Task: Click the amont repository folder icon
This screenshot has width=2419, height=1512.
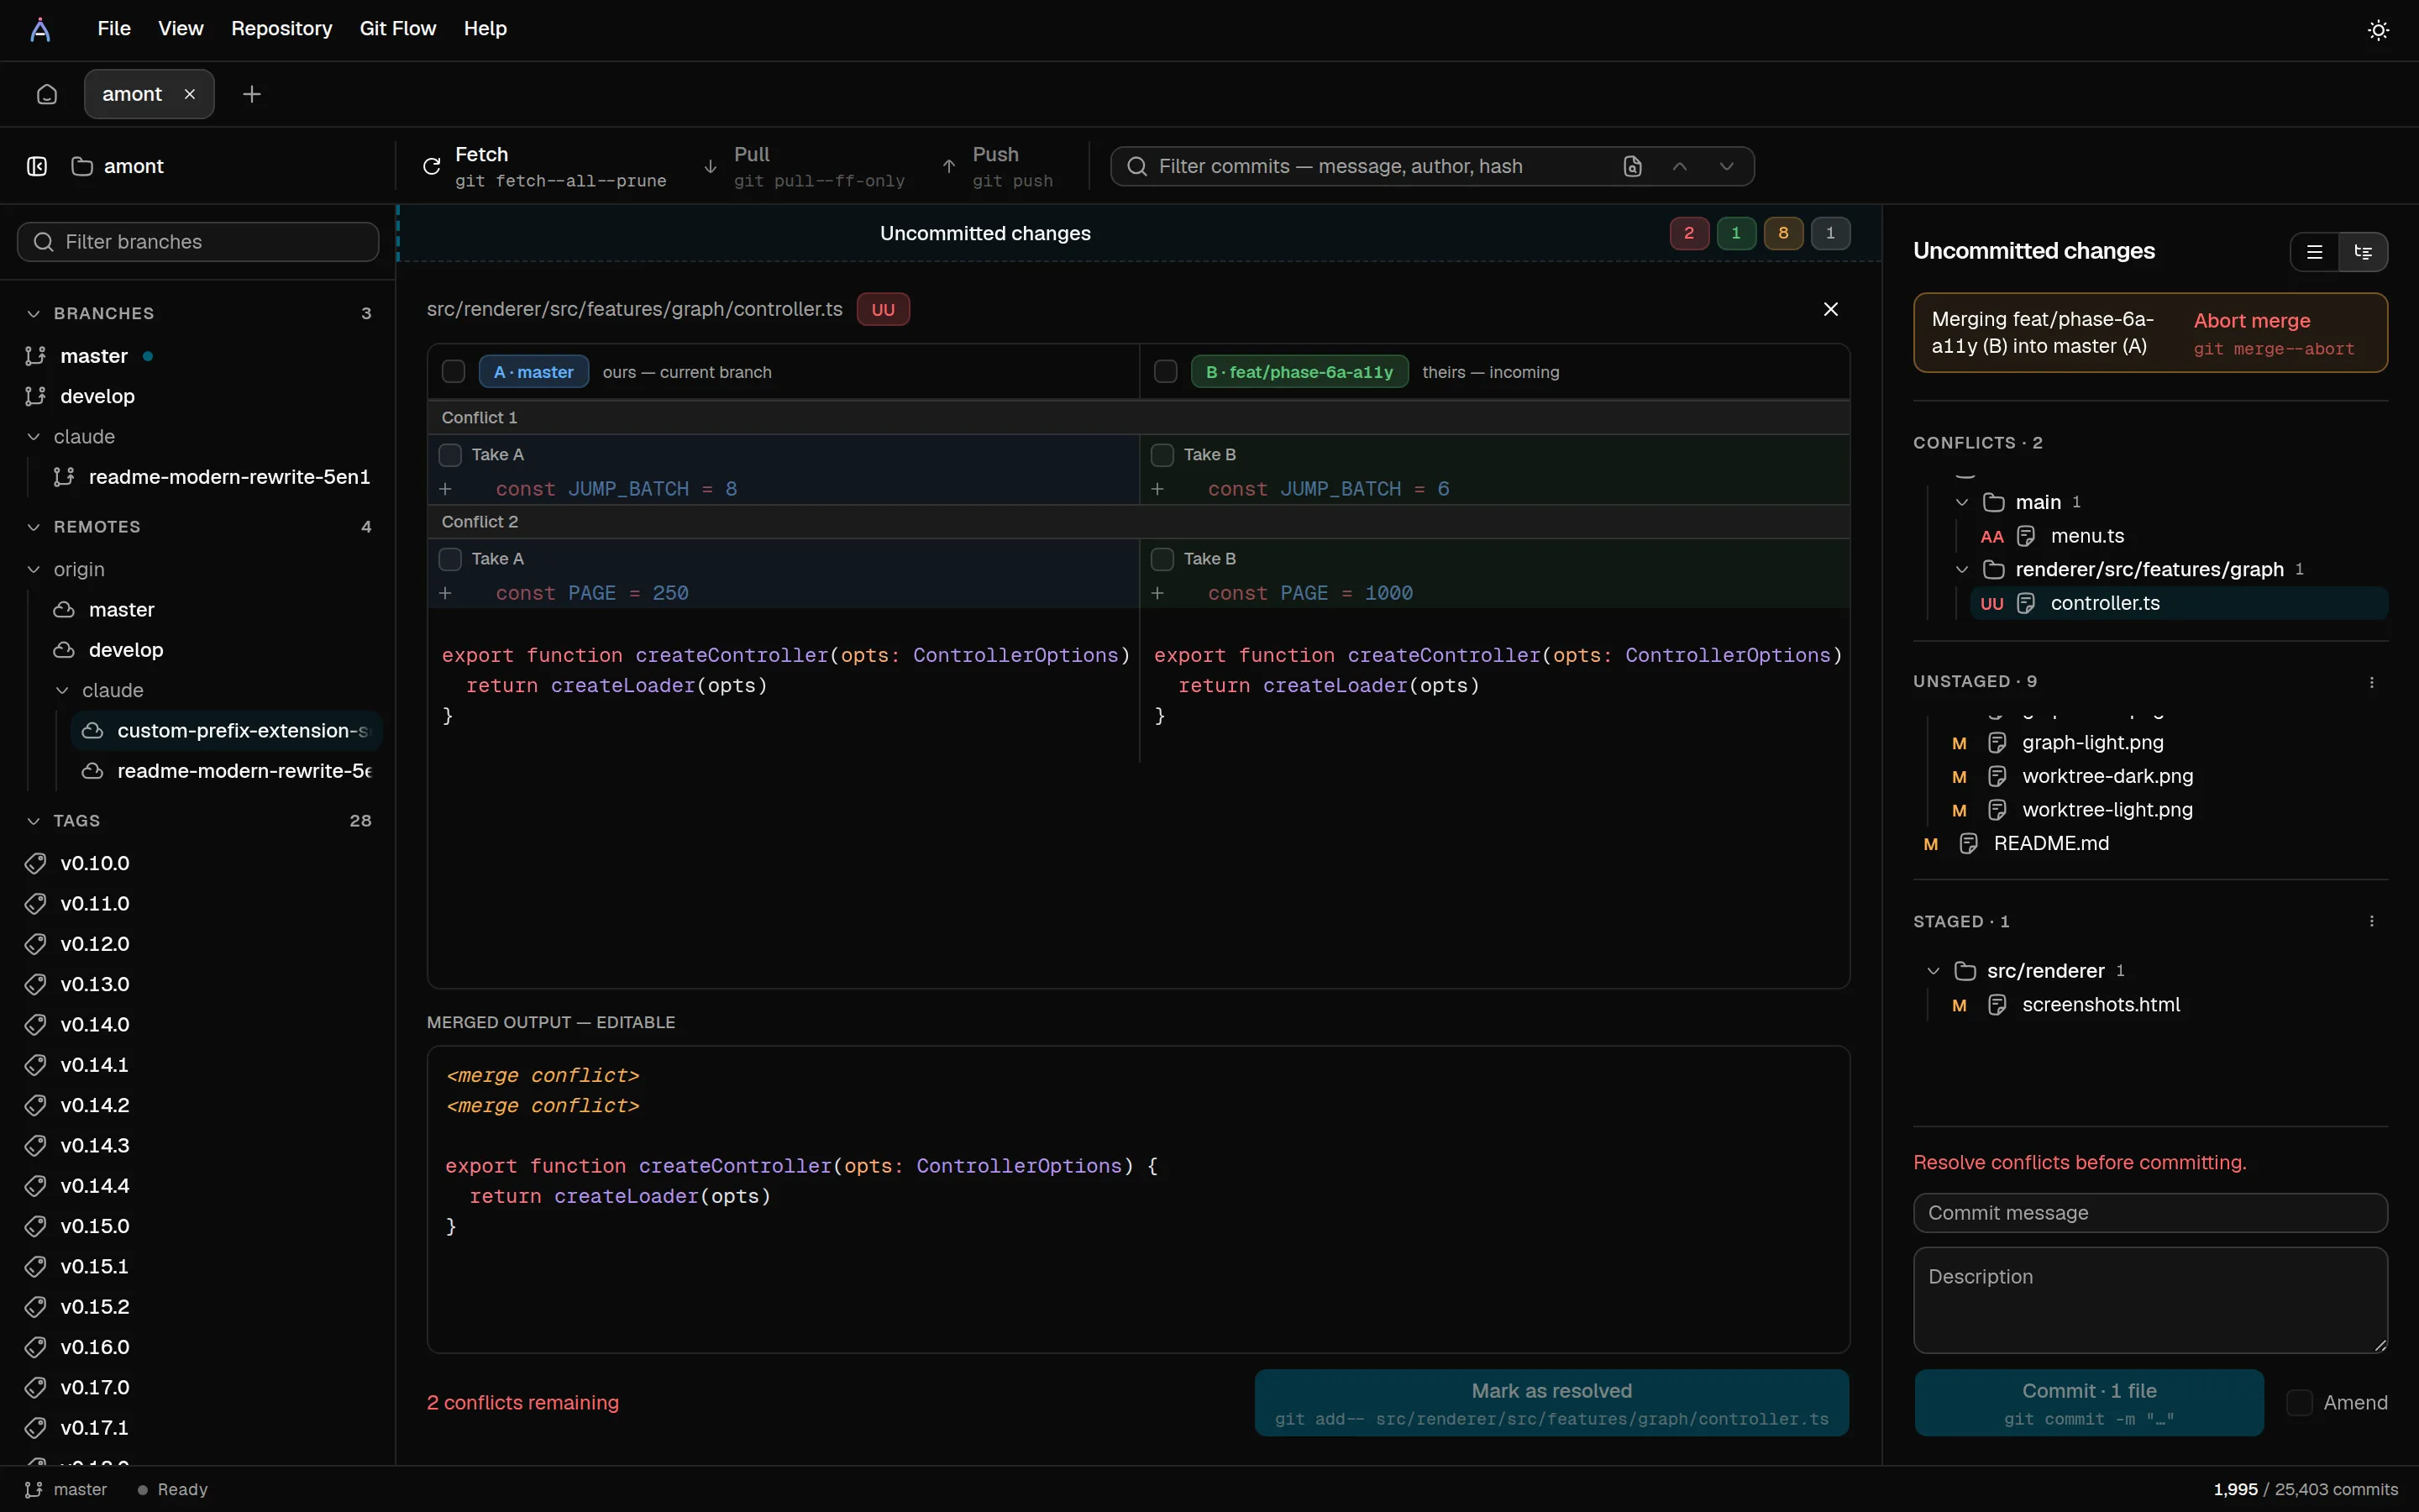Action: point(82,166)
